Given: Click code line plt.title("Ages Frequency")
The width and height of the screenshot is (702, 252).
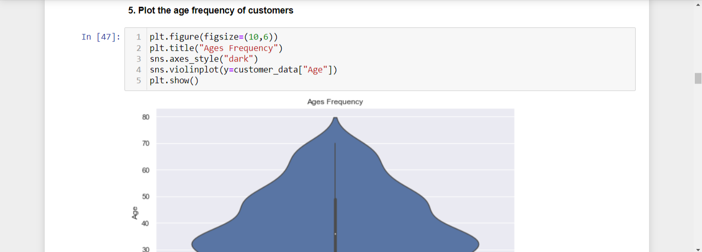Looking at the screenshot, I should (x=216, y=48).
